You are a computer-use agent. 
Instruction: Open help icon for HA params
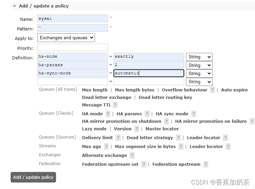pos(147,114)
